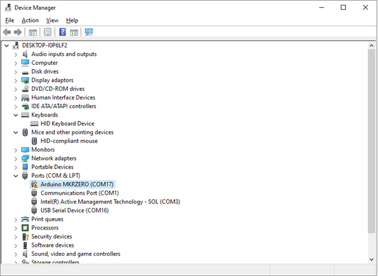This screenshot has width=378, height=276.
Task: Select the DESKTOP-I0P6LF2 computer name
Action: tap(45, 45)
